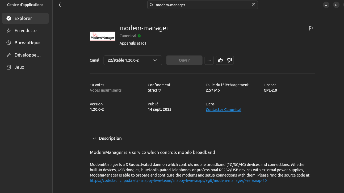
Task: Click the Liens label
Action: 210,104
